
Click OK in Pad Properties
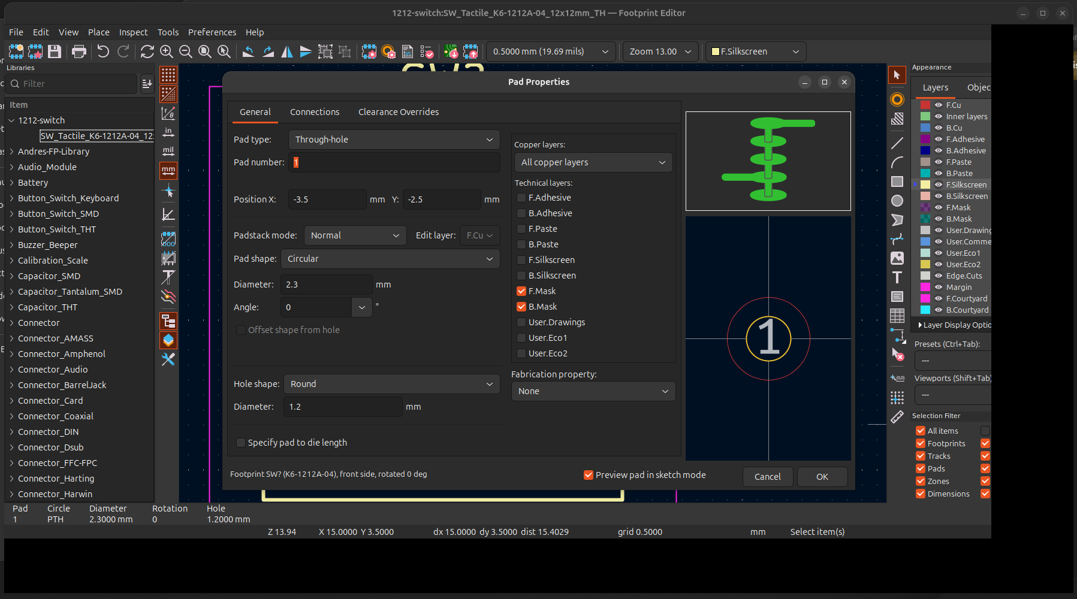pyautogui.click(x=822, y=477)
